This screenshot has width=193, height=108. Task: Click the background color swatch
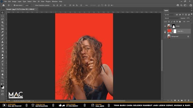click(3, 88)
